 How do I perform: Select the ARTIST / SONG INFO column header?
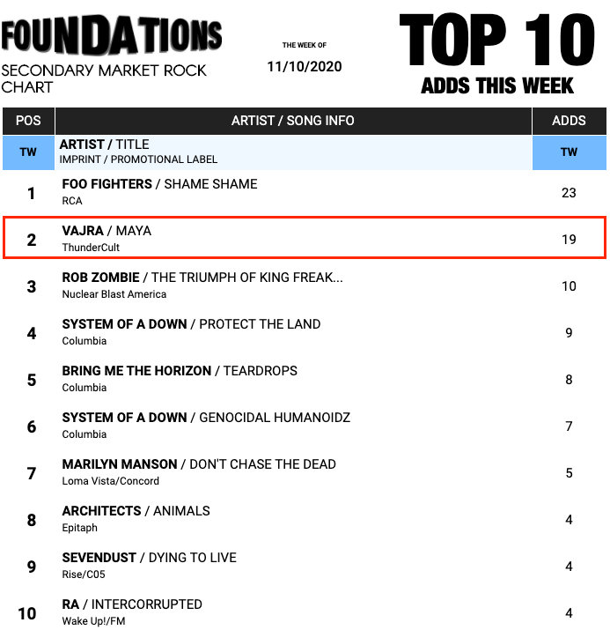(293, 121)
